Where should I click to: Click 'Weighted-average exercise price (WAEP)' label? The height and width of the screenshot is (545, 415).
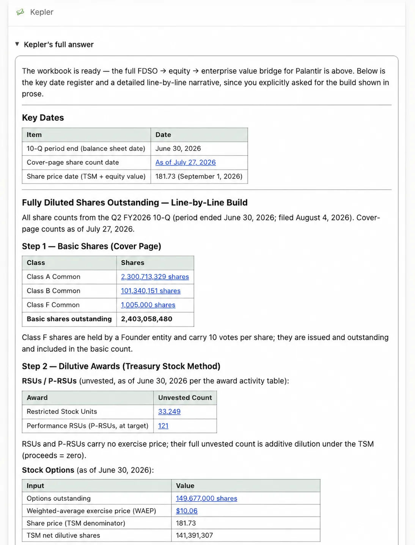click(x=91, y=511)
